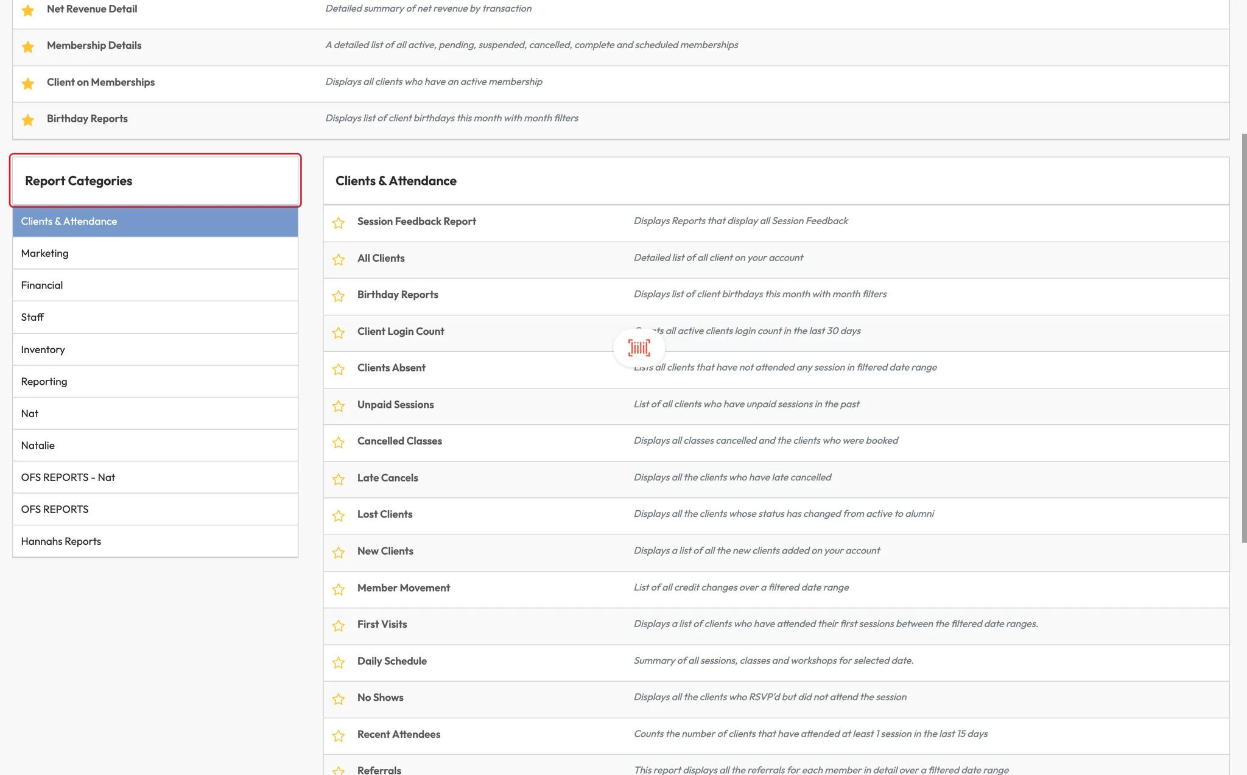
Task: Open the Member Movement report
Action: [x=403, y=588]
